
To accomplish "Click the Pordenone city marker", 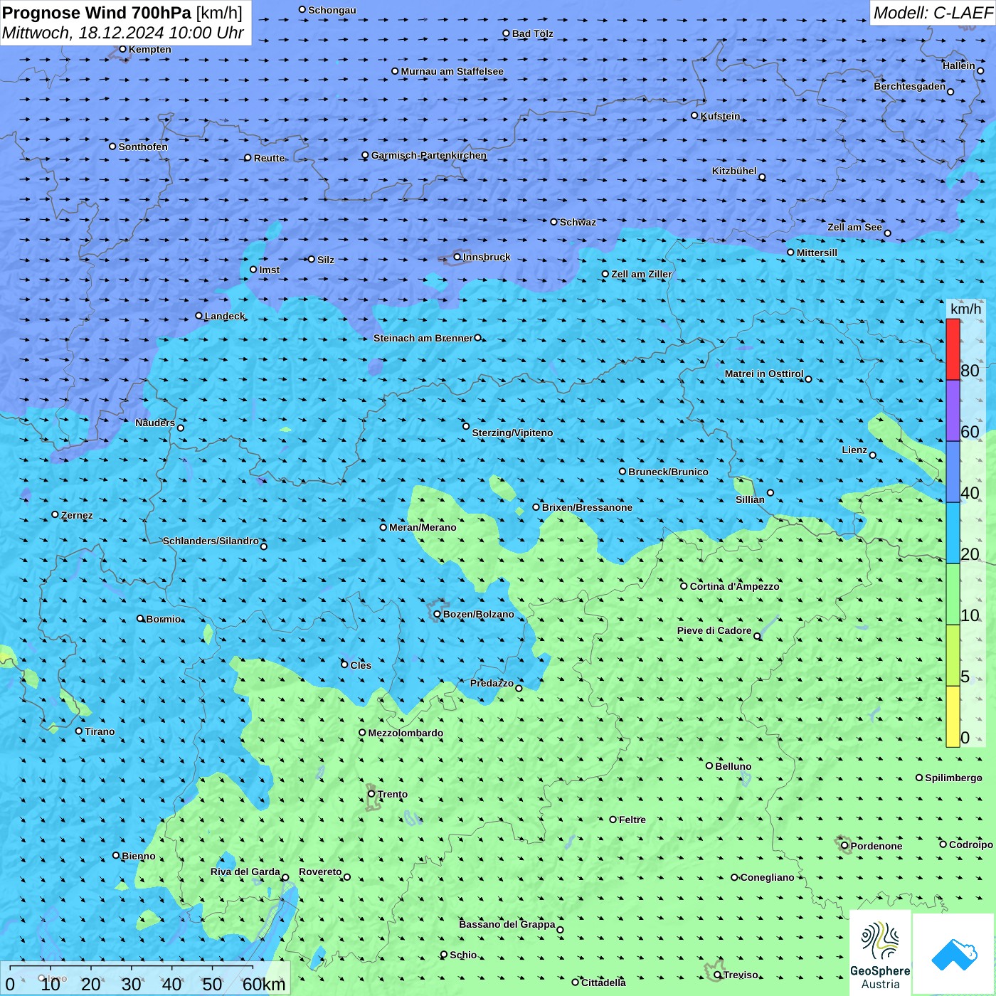I will pyautogui.click(x=844, y=846).
